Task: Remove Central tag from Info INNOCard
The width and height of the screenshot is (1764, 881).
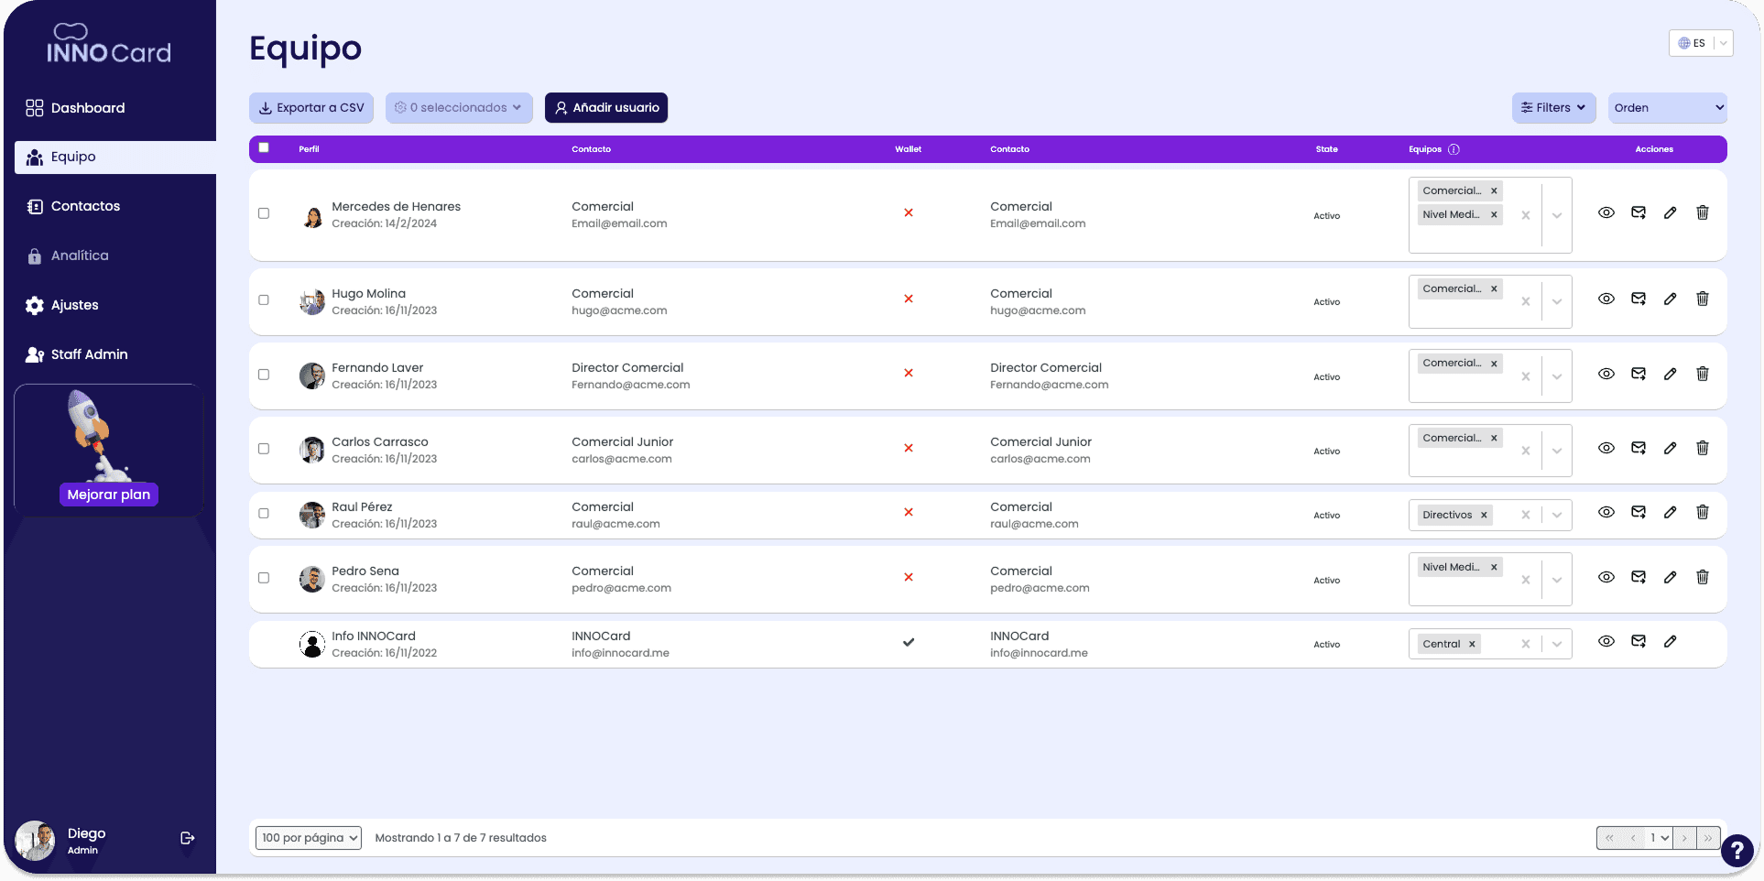Action: pyautogui.click(x=1472, y=644)
